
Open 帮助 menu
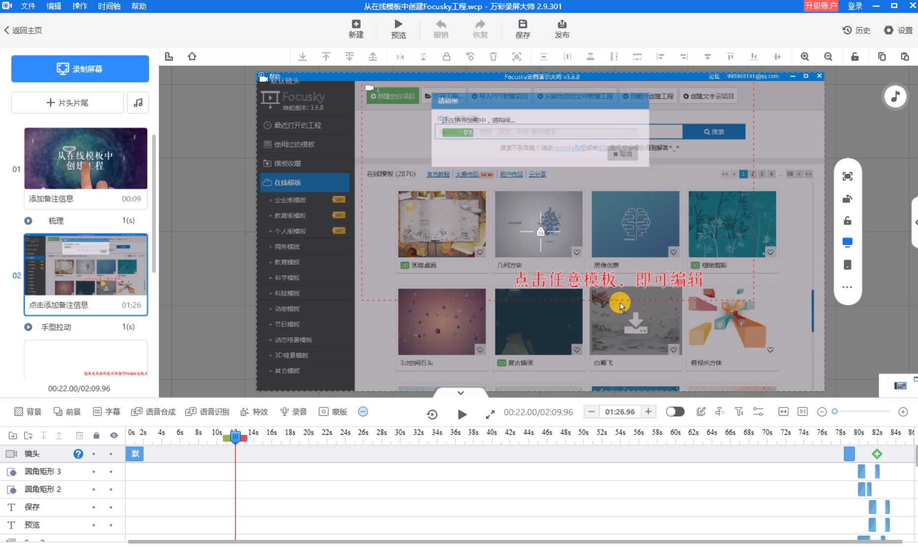[139, 6]
